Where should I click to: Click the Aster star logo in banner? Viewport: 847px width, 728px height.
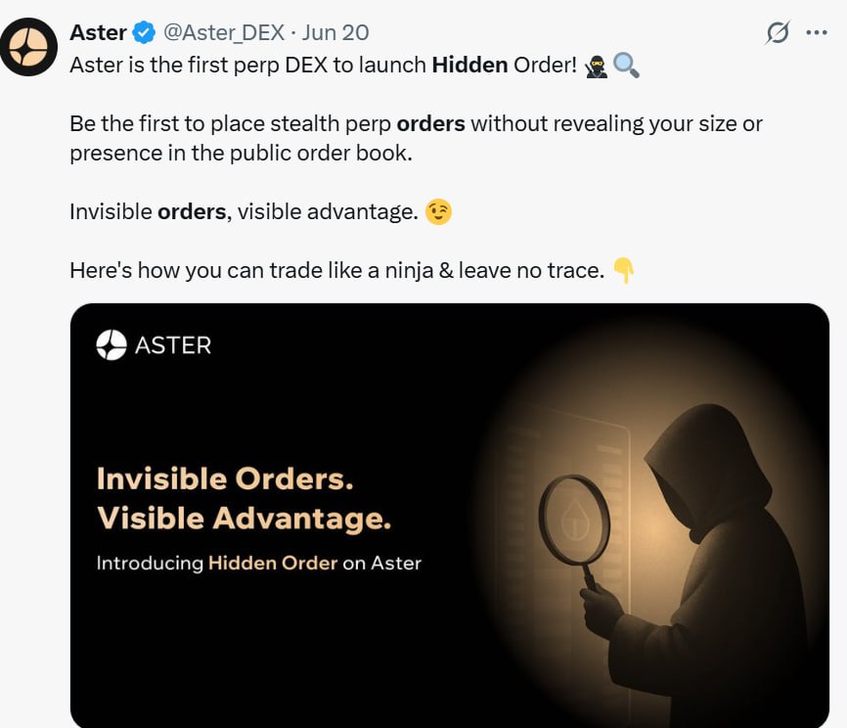click(111, 344)
